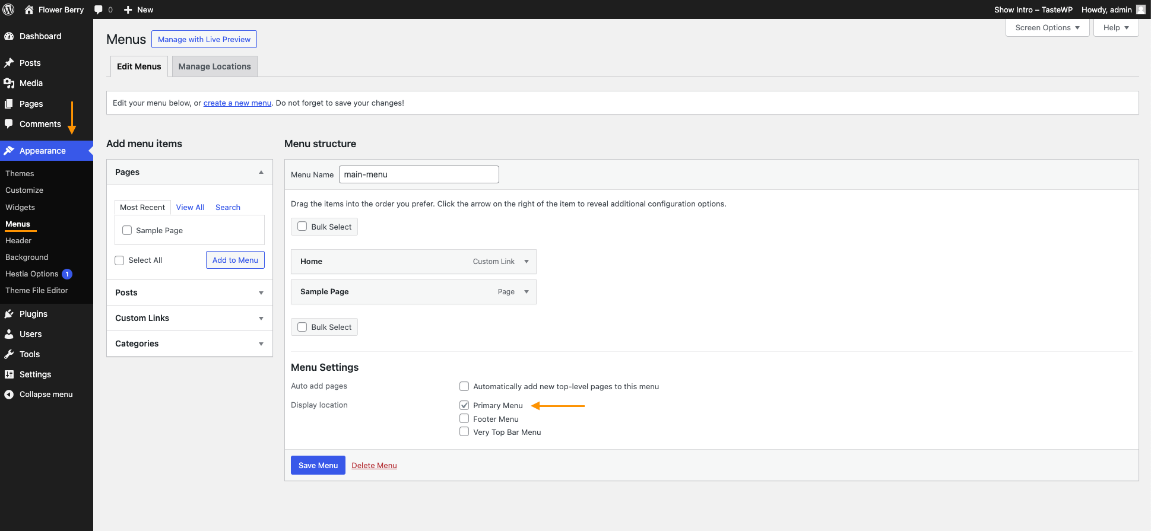The height and width of the screenshot is (531, 1151).
Task: Click the Menu Name text field
Action: tap(418, 174)
